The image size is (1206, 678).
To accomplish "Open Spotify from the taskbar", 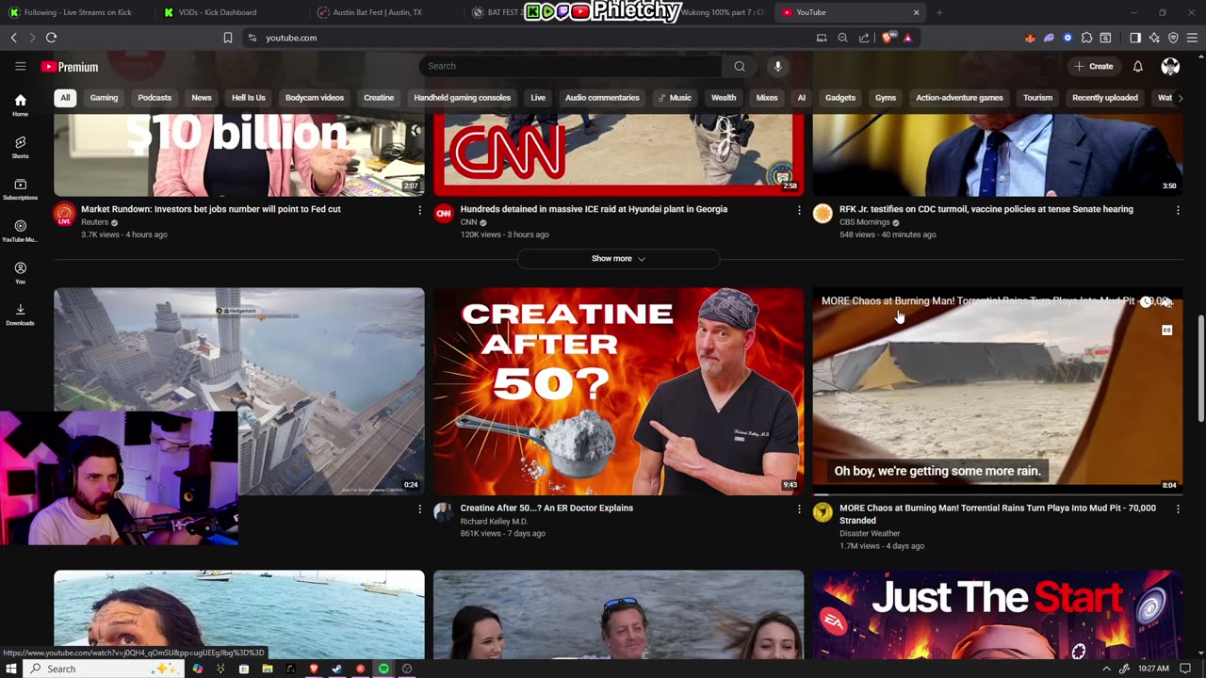I will [x=383, y=669].
